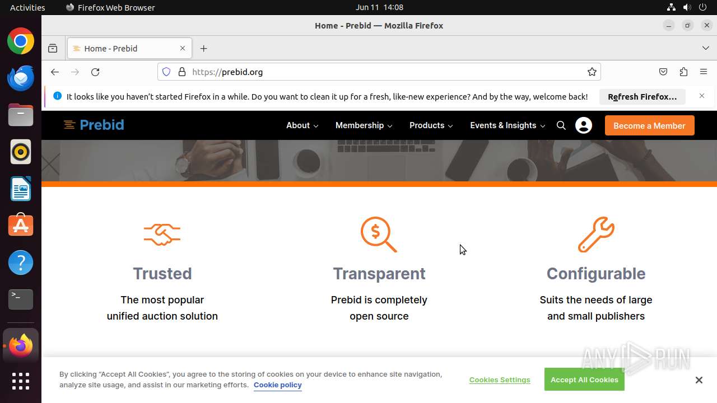The image size is (717, 403).
Task: Go back with browser back arrow
Action: 54,72
